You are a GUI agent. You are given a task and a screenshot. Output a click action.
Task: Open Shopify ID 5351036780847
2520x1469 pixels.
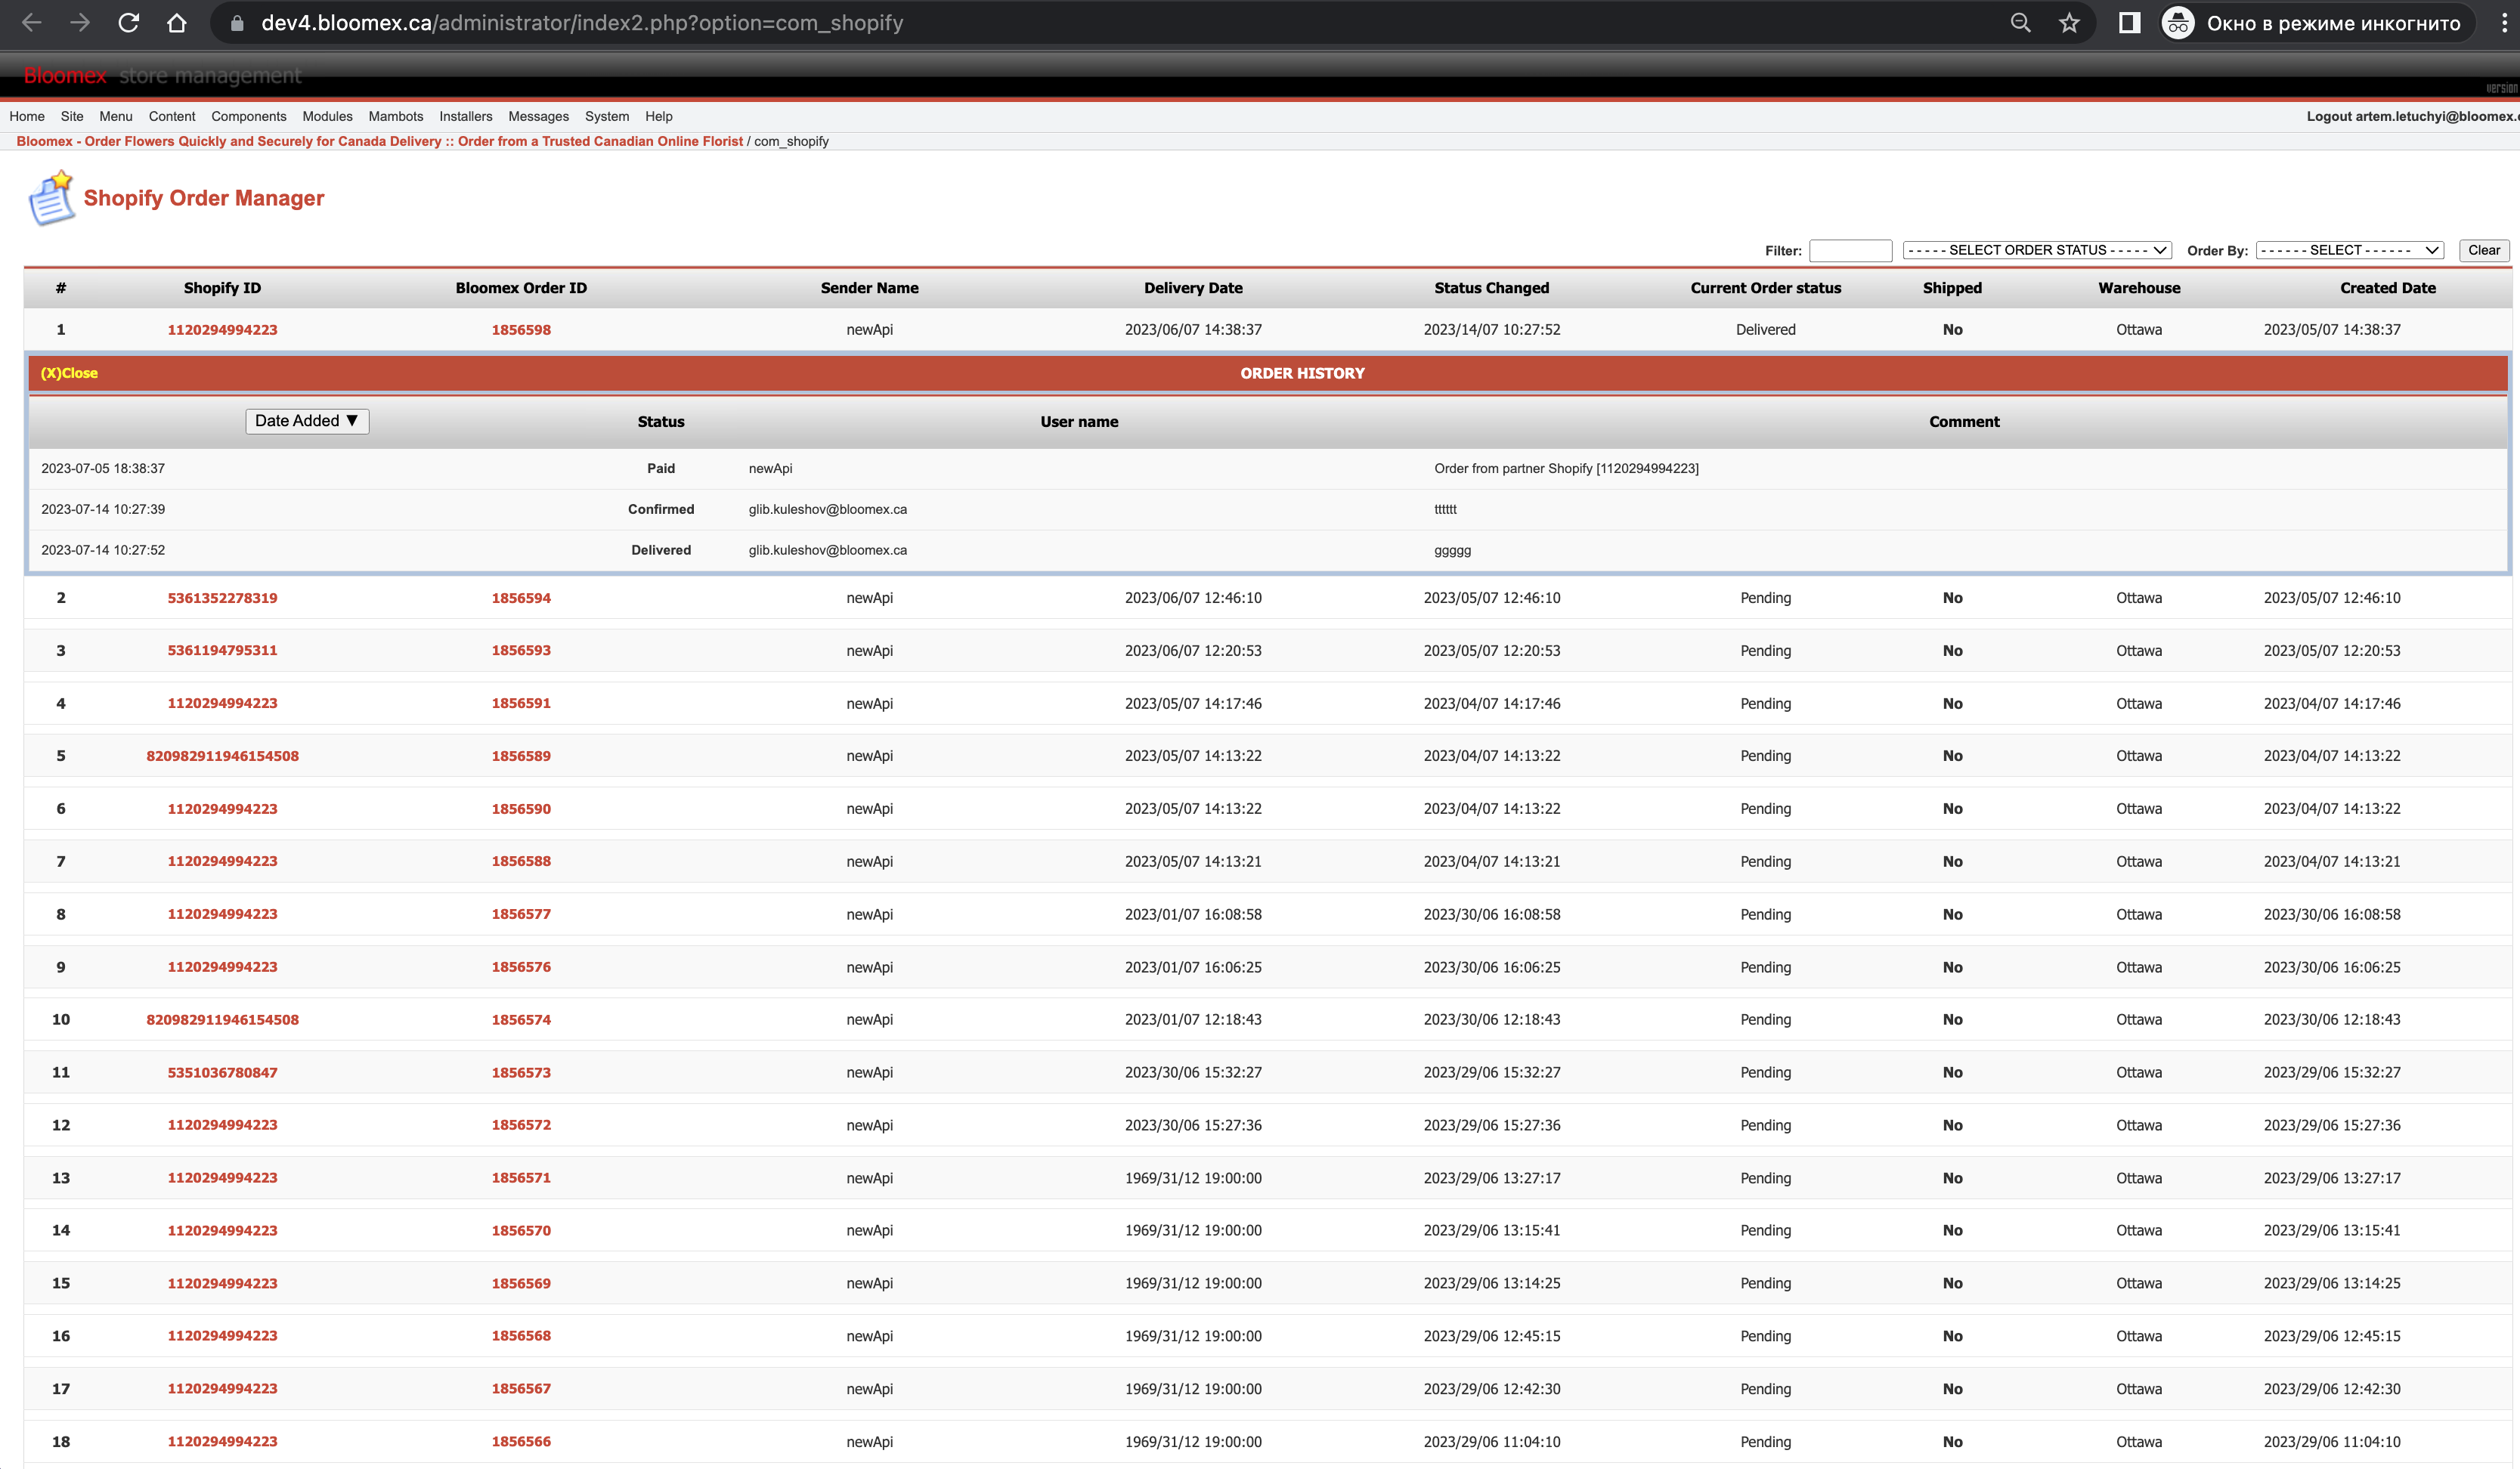coord(222,1072)
